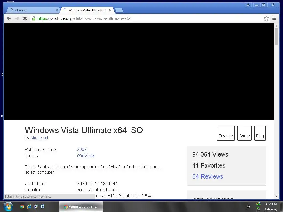283x212 pixels.
Task: Select the Chrome taskbar window button
Action: pyautogui.click(x=81, y=206)
